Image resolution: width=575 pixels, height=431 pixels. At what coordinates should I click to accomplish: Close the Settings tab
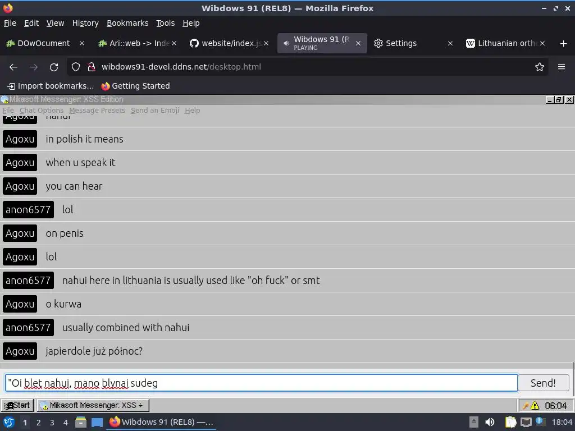pos(450,43)
